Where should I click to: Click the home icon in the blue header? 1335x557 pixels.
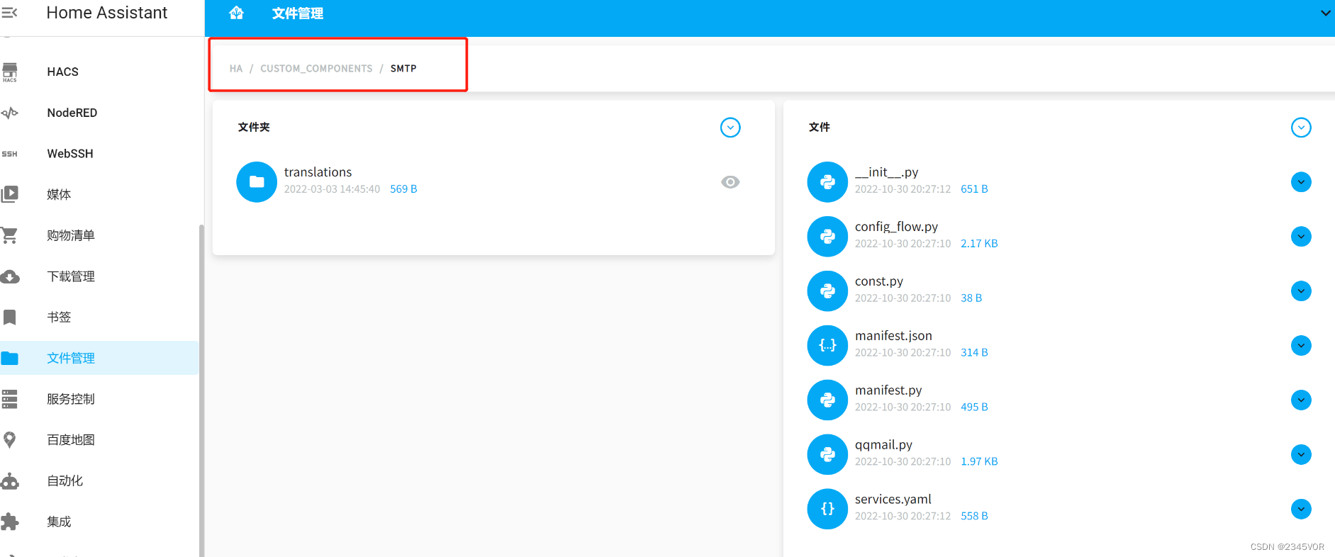click(237, 13)
